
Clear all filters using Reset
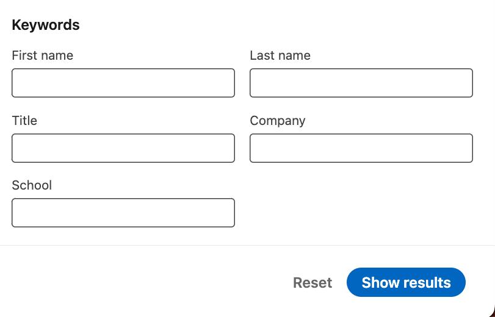coord(313,283)
